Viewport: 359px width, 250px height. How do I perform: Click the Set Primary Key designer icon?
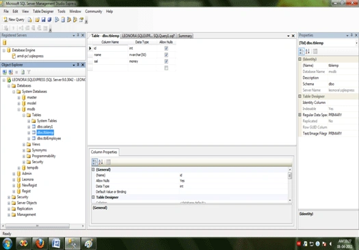click(13, 28)
